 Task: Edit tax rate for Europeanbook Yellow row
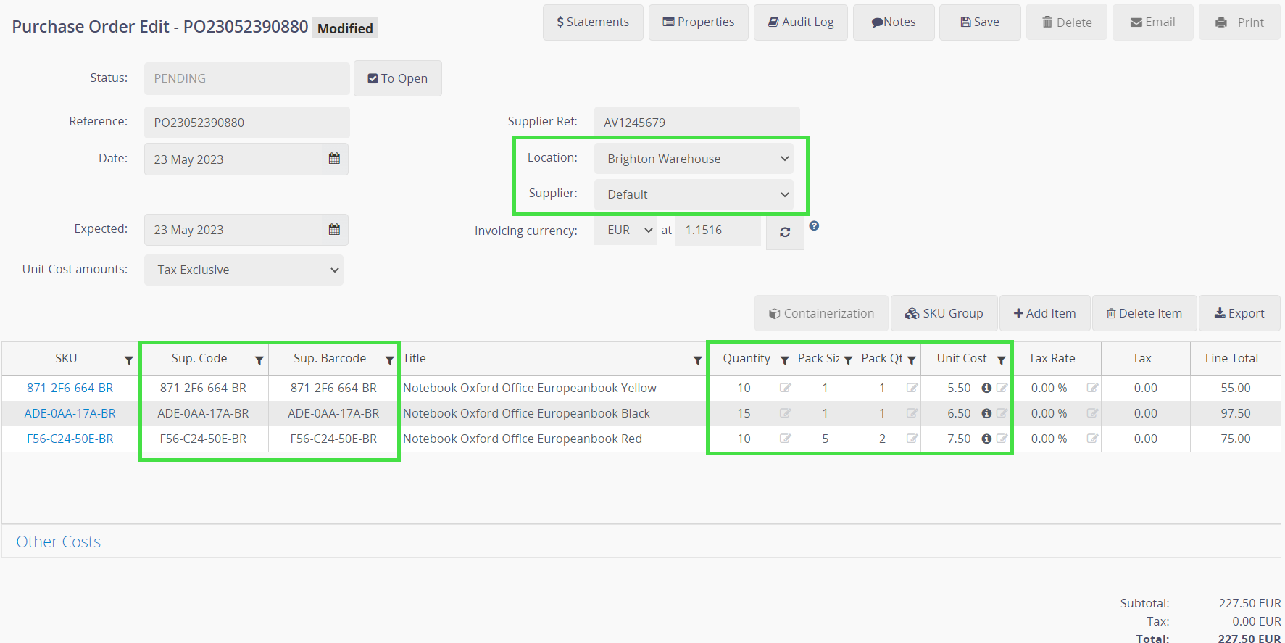click(x=1092, y=388)
